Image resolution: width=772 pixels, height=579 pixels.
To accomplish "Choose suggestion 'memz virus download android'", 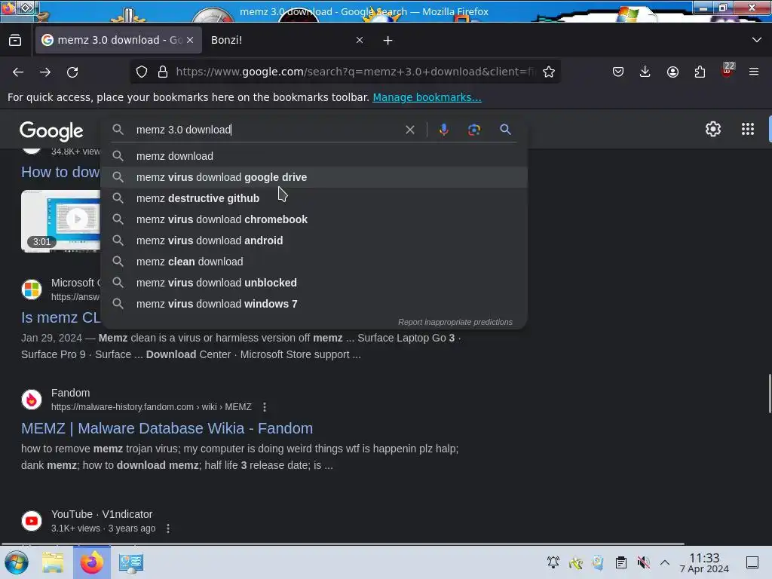I will 314,240.
